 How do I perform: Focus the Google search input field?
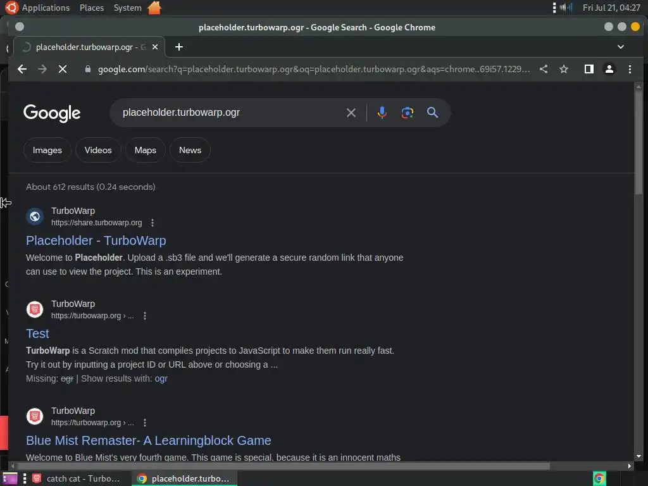click(232, 113)
